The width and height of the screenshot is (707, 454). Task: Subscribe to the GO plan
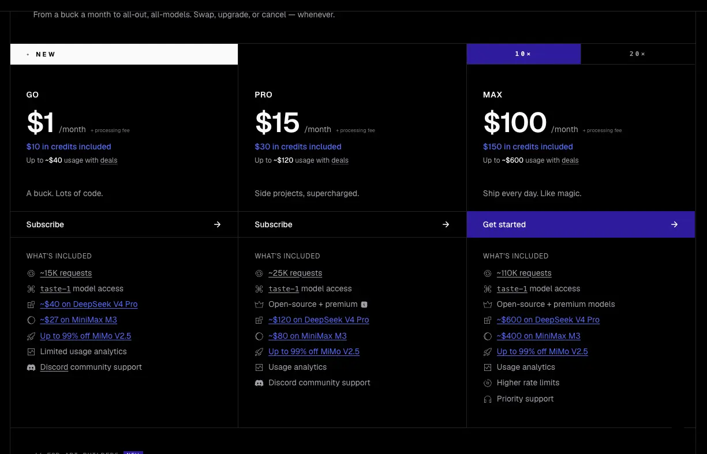click(124, 224)
